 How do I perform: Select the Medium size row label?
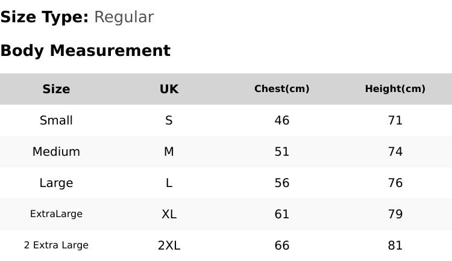[56, 152]
